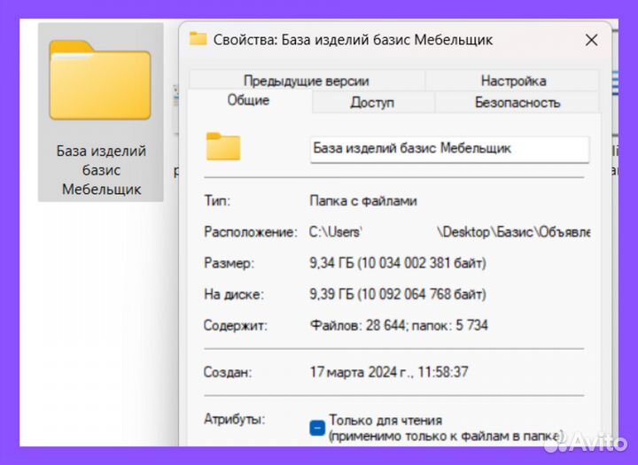Viewport: 638px width, 465px height.
Task: Click the 9,39 ГБ on-disk value
Action: point(398,294)
